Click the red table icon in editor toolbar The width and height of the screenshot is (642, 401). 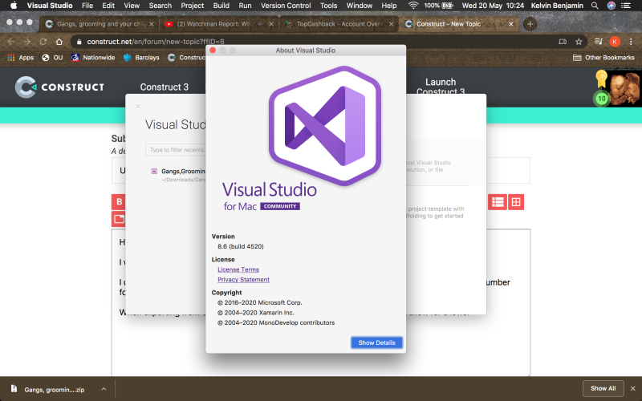click(x=516, y=202)
